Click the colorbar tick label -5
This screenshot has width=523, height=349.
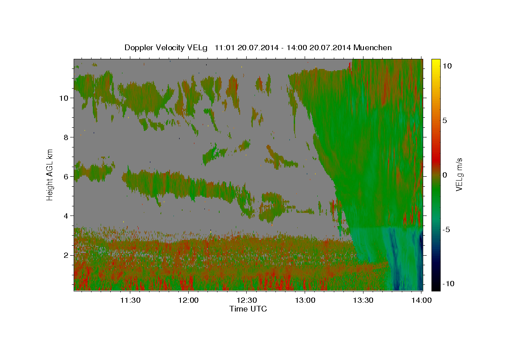446,229
